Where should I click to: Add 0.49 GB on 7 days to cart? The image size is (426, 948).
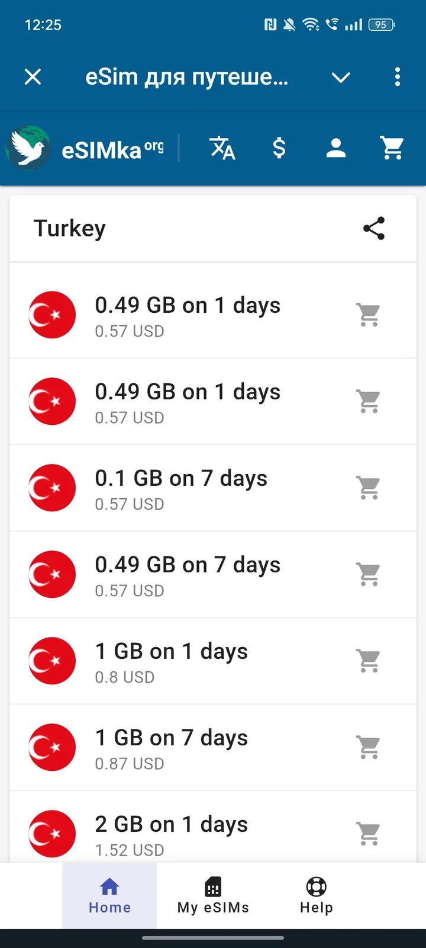[369, 574]
